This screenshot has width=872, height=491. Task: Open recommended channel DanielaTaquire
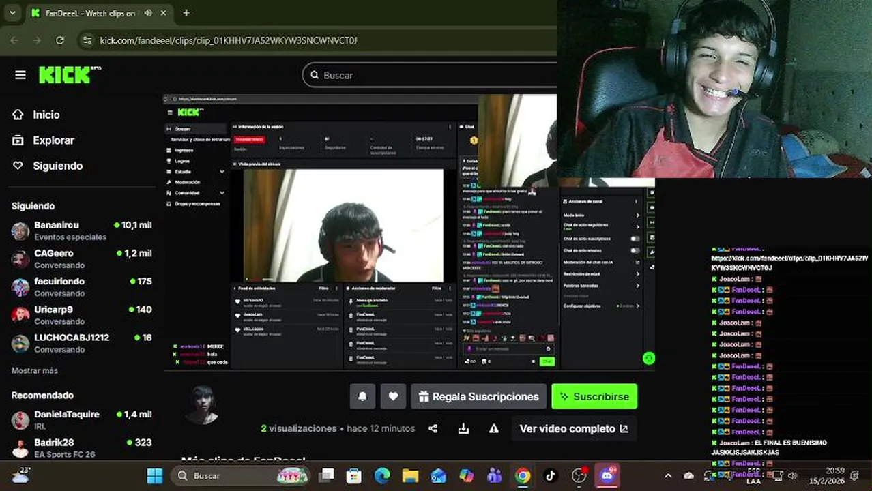point(82,419)
